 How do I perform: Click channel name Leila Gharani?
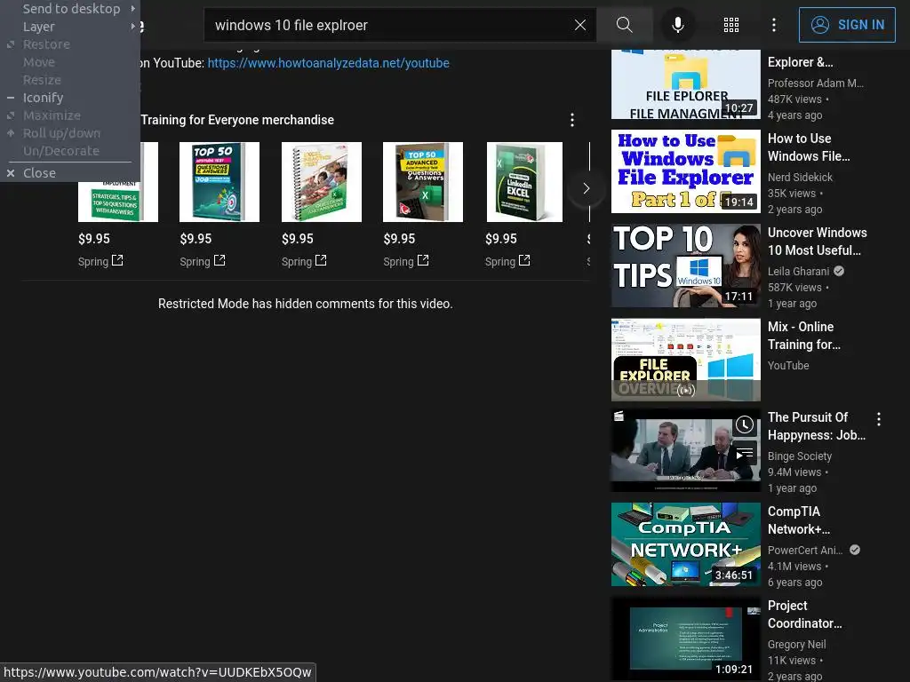[x=798, y=272]
